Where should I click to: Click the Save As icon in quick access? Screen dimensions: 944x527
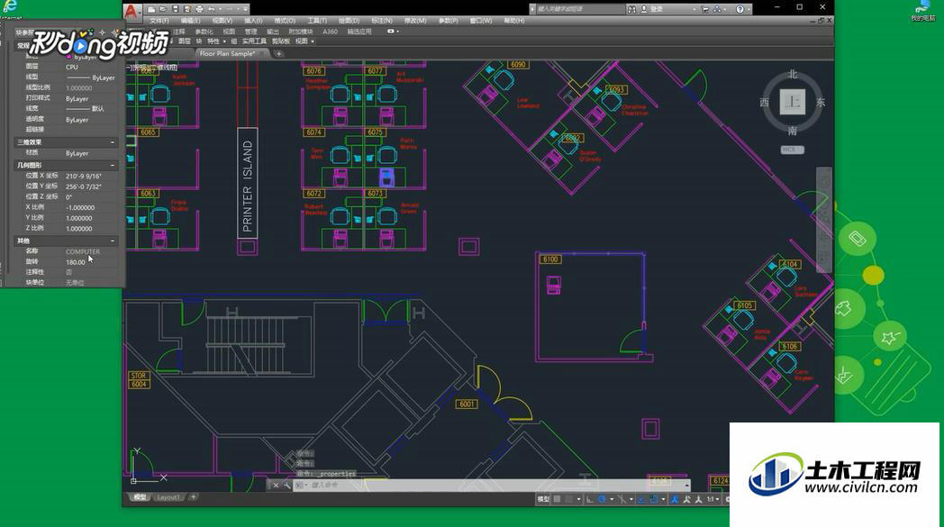click(x=187, y=9)
